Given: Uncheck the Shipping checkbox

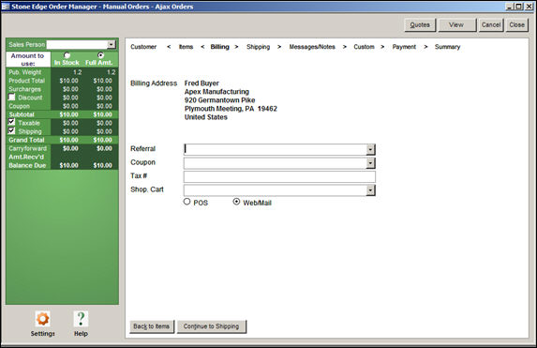Looking at the screenshot, I should [12, 130].
